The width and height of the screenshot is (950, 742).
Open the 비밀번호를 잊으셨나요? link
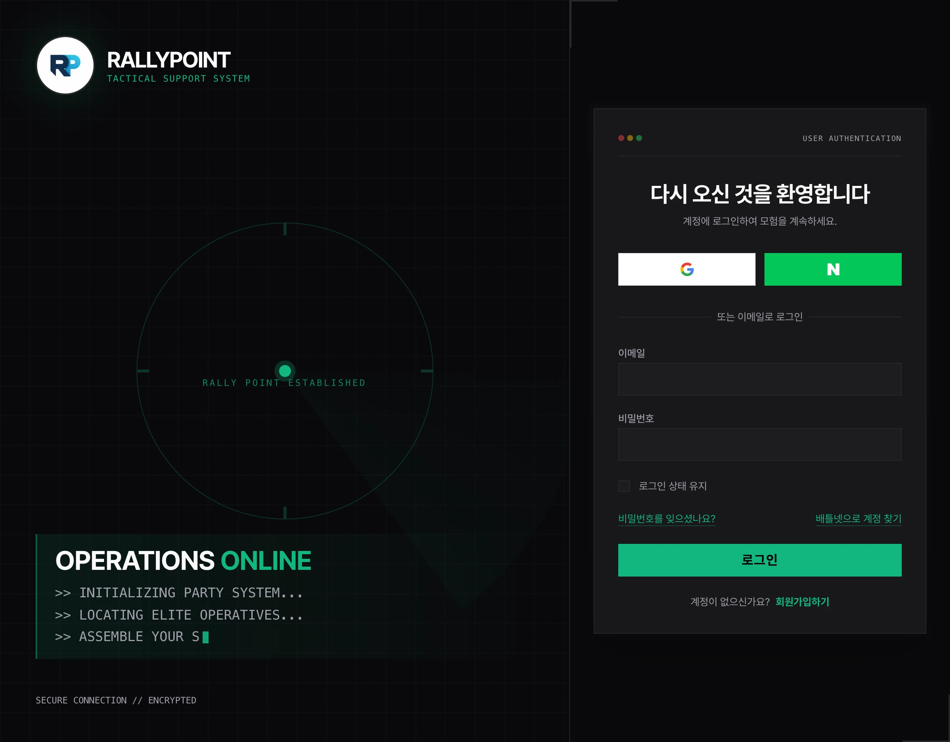[666, 518]
